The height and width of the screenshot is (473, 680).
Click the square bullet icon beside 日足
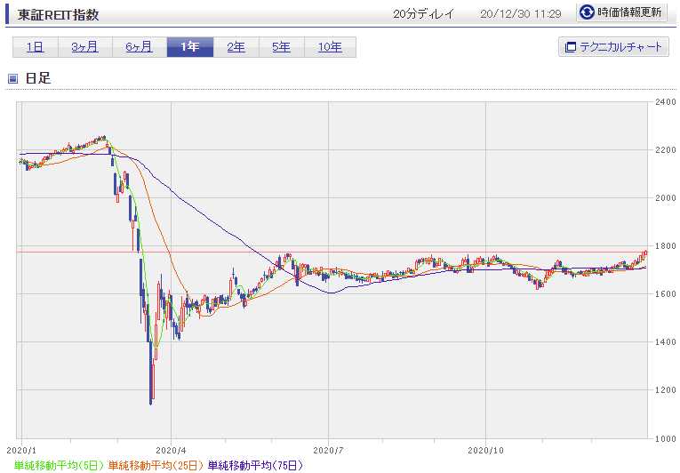13,78
